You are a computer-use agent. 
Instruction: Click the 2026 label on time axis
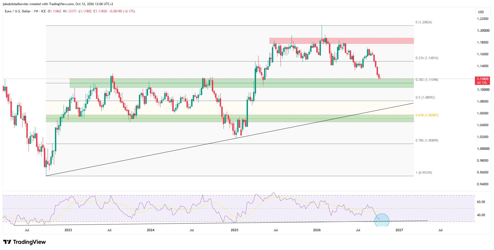[x=317, y=230]
